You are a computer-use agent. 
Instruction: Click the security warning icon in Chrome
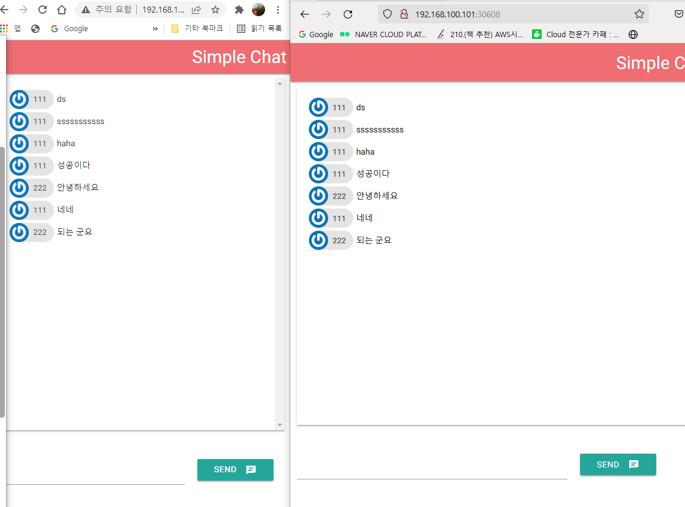pos(86,10)
